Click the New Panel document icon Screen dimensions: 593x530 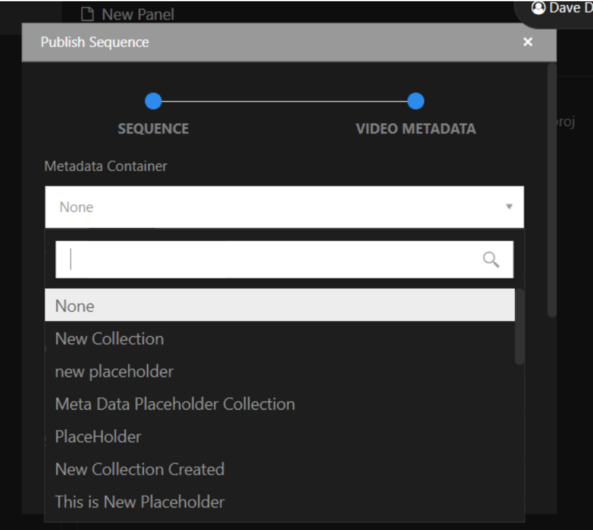(87, 15)
